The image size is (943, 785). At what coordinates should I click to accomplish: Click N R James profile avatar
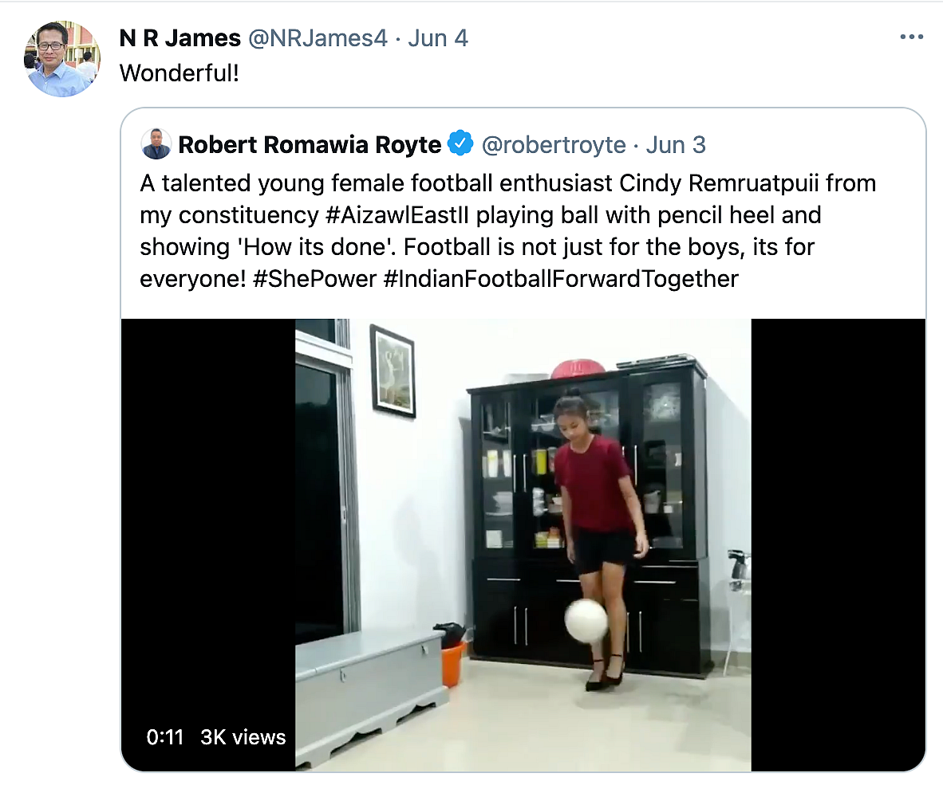pyautogui.click(x=62, y=59)
